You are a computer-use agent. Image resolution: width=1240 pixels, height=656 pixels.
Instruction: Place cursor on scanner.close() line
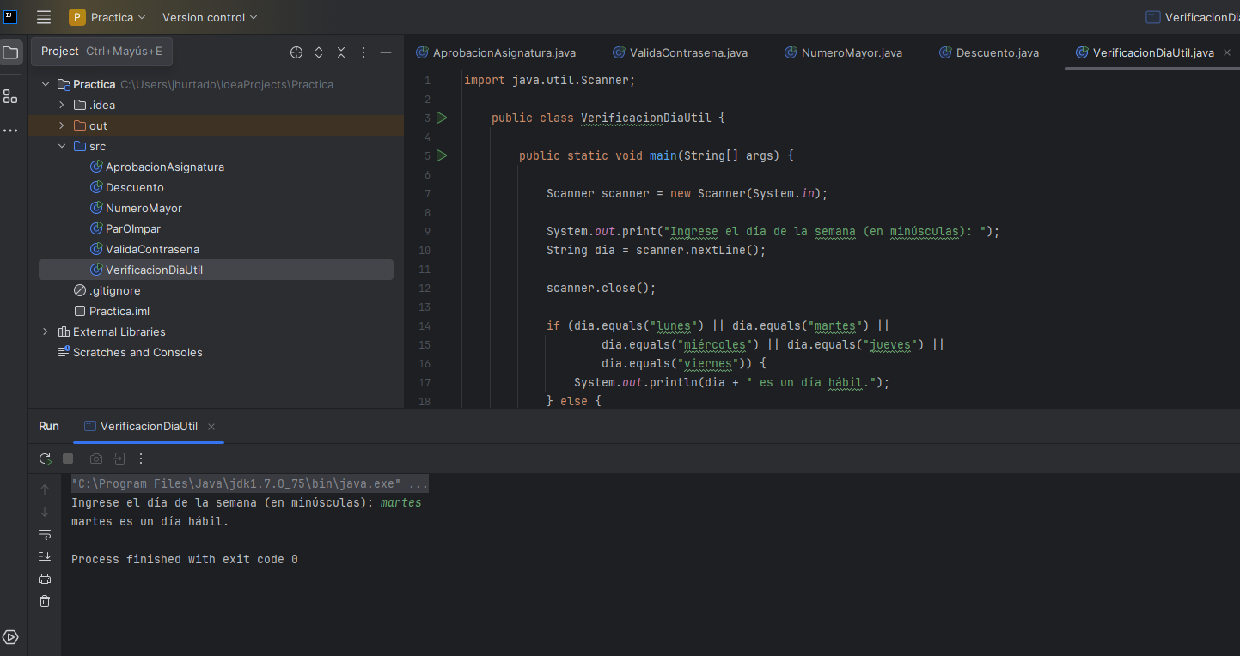[602, 288]
